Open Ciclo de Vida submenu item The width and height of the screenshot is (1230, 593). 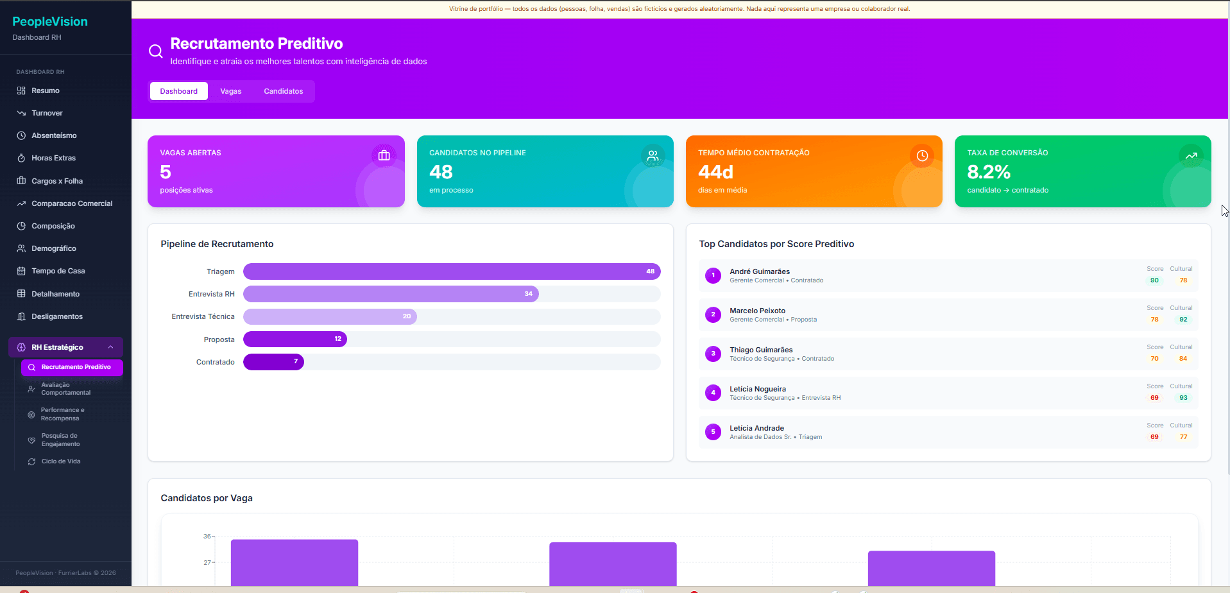72,461
